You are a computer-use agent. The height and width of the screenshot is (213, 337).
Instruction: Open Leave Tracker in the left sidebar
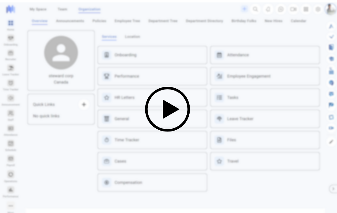click(11, 69)
